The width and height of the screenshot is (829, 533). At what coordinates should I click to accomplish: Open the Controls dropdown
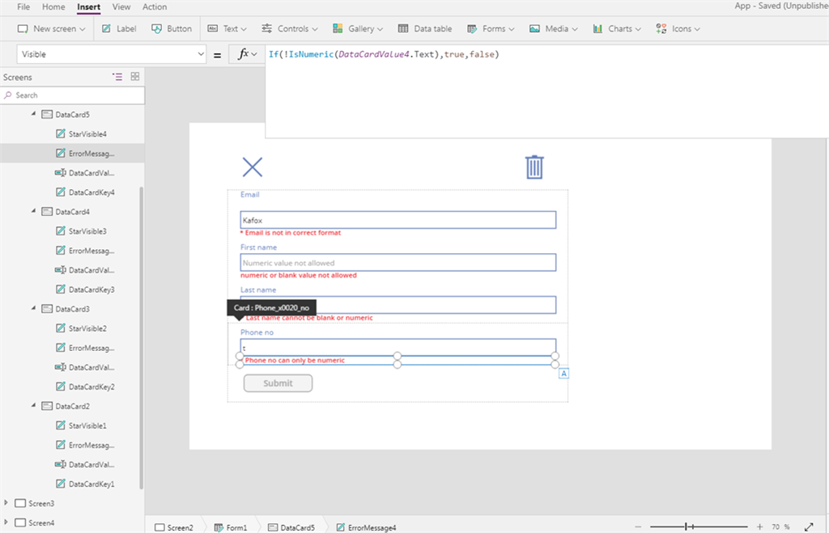[290, 28]
